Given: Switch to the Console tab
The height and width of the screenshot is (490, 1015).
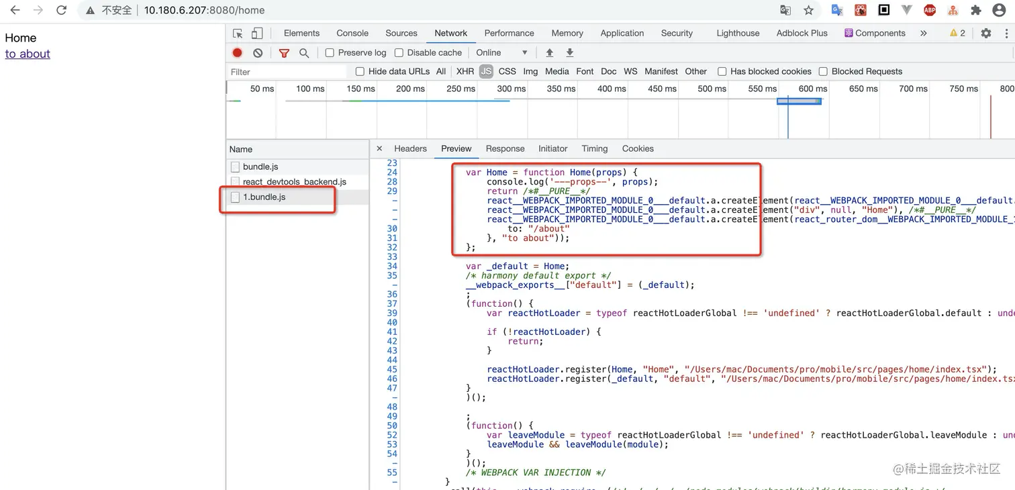Looking at the screenshot, I should tap(352, 34).
